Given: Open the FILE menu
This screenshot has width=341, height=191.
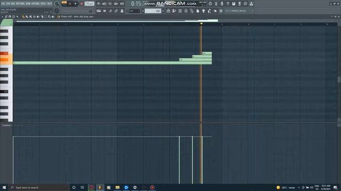Looking at the screenshot, I should [3, 4].
